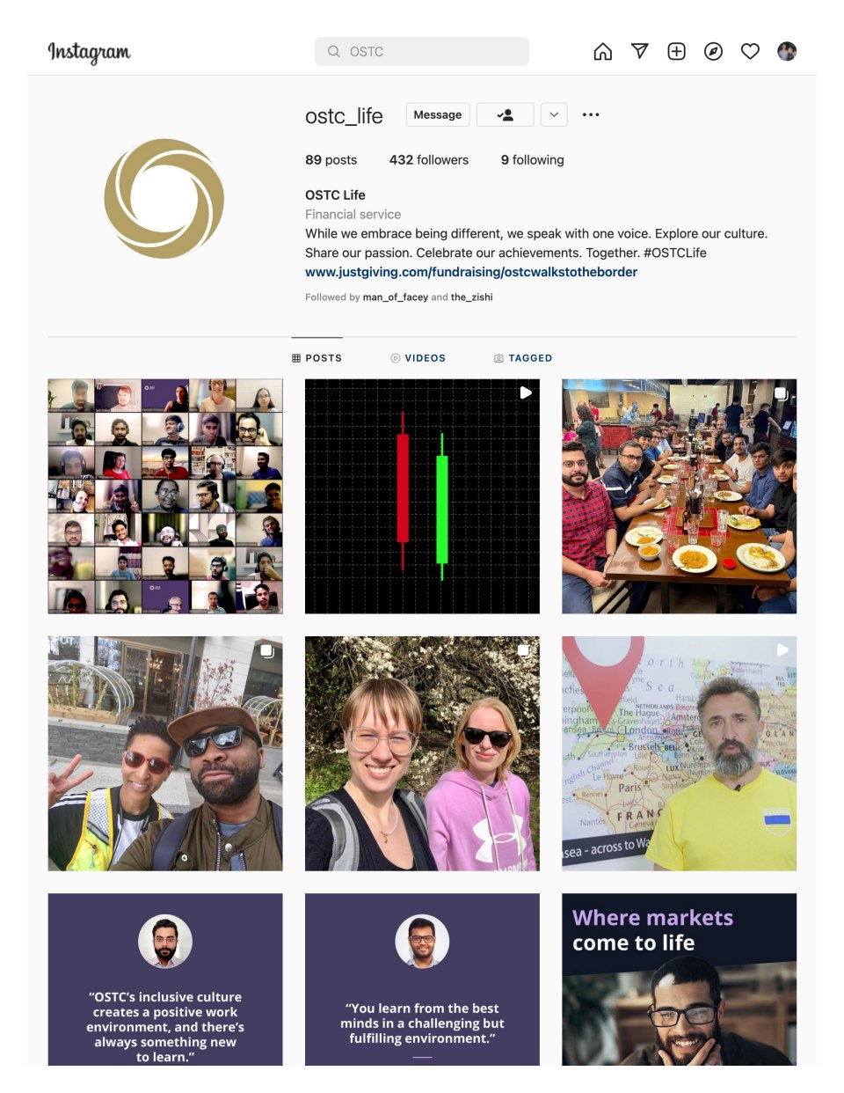Open direct messages paper plane icon
Viewport: 844px width, 1093px height.
click(639, 51)
